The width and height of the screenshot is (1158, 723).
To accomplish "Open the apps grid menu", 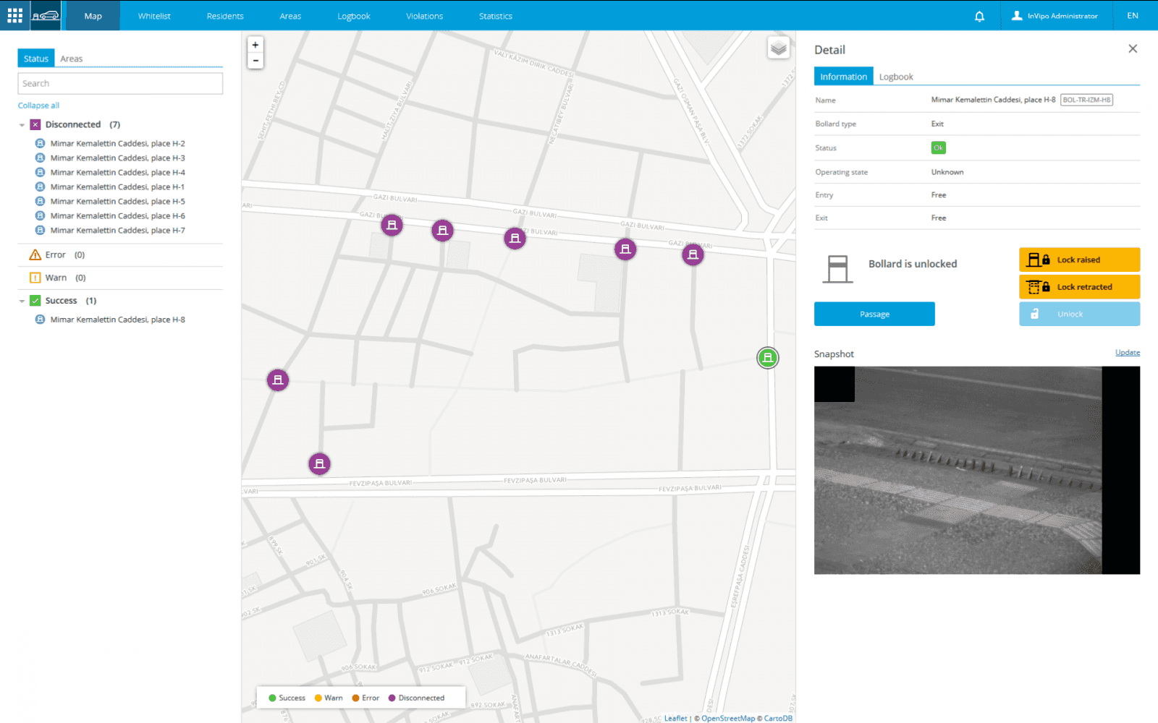I will (14, 15).
